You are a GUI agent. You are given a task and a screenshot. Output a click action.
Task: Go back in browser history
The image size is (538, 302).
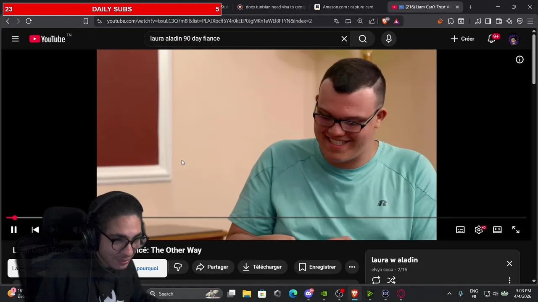(8, 21)
